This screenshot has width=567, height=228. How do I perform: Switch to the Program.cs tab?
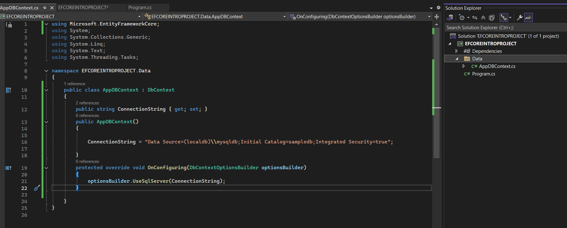(140, 8)
